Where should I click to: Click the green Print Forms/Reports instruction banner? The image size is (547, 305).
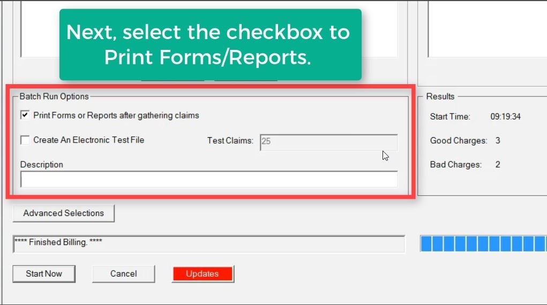coord(210,44)
